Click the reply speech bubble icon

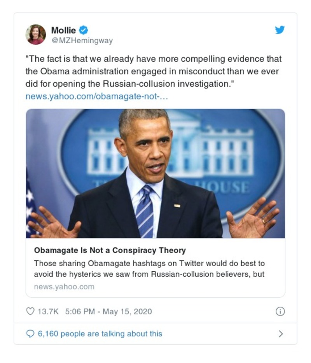(x=31, y=333)
